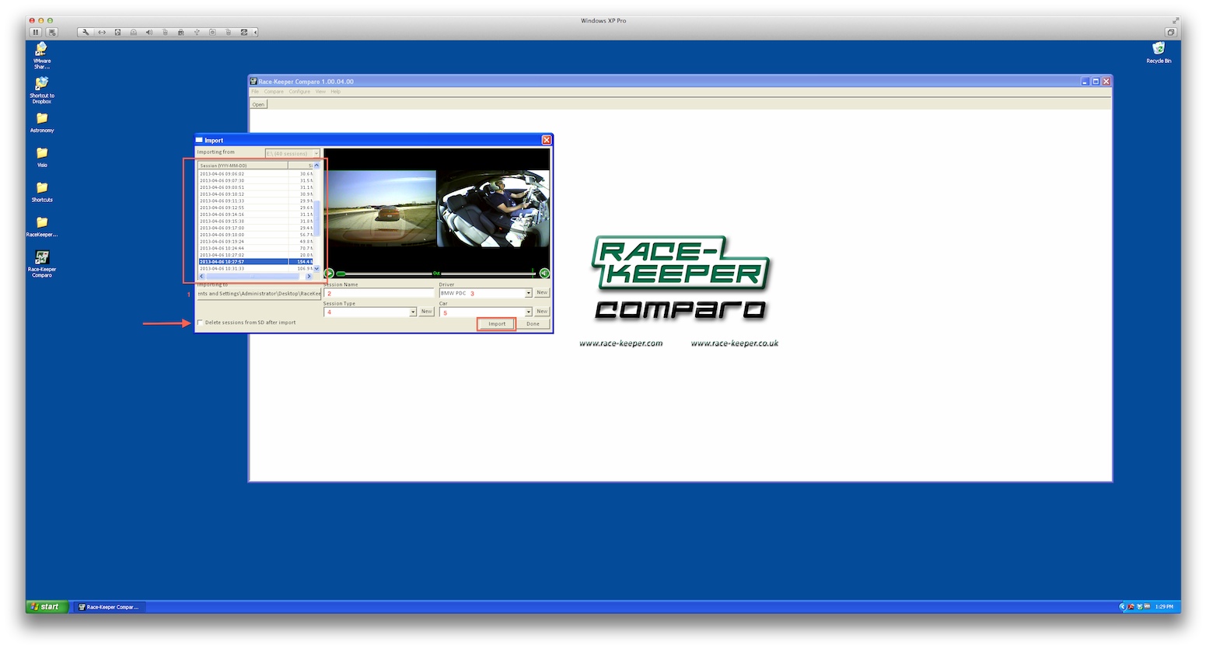Click the VMware Unity view button at top right
The height and width of the screenshot is (649, 1206).
coord(1170,32)
